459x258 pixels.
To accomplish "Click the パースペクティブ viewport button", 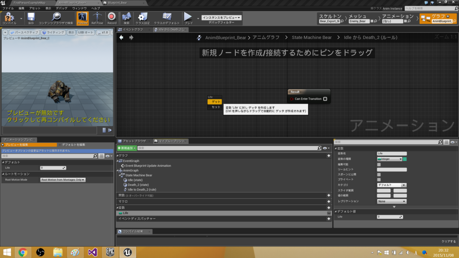I will (24, 32).
